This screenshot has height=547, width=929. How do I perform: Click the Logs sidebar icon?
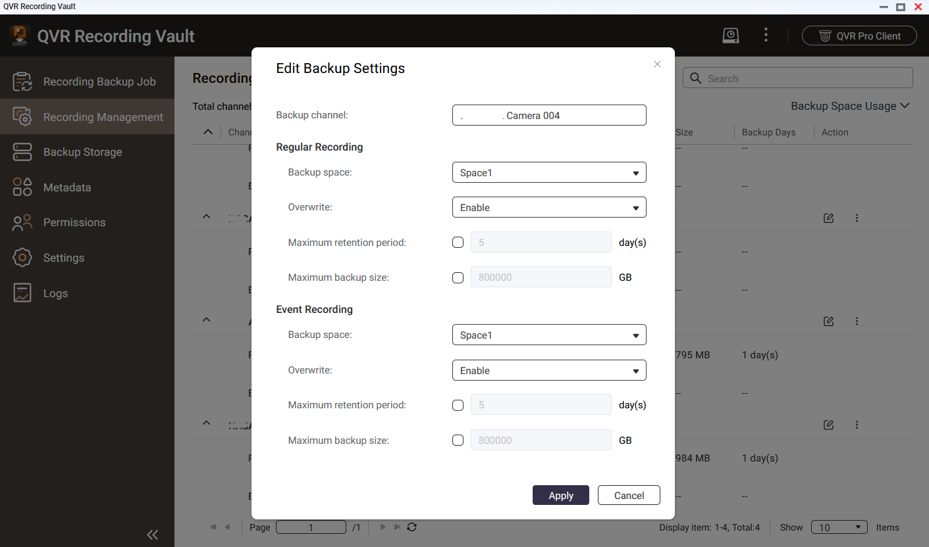pyautogui.click(x=22, y=293)
